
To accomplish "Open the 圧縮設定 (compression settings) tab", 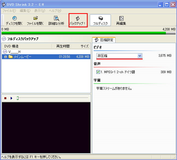I will pyautogui.click(x=104, y=40).
